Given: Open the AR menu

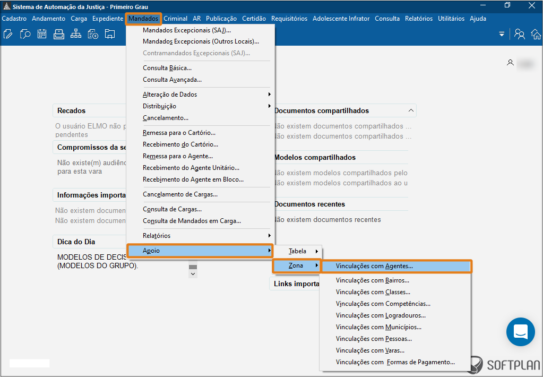Looking at the screenshot, I should pos(197,19).
